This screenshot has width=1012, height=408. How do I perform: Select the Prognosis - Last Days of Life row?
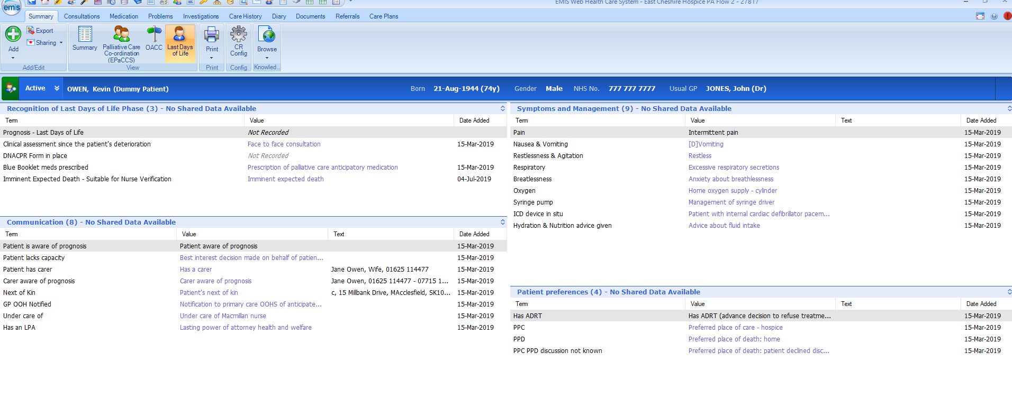(x=254, y=133)
